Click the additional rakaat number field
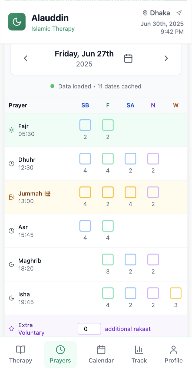 click(89, 329)
